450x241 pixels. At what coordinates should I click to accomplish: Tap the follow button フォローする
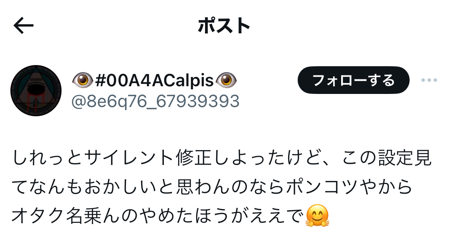pyautogui.click(x=353, y=80)
